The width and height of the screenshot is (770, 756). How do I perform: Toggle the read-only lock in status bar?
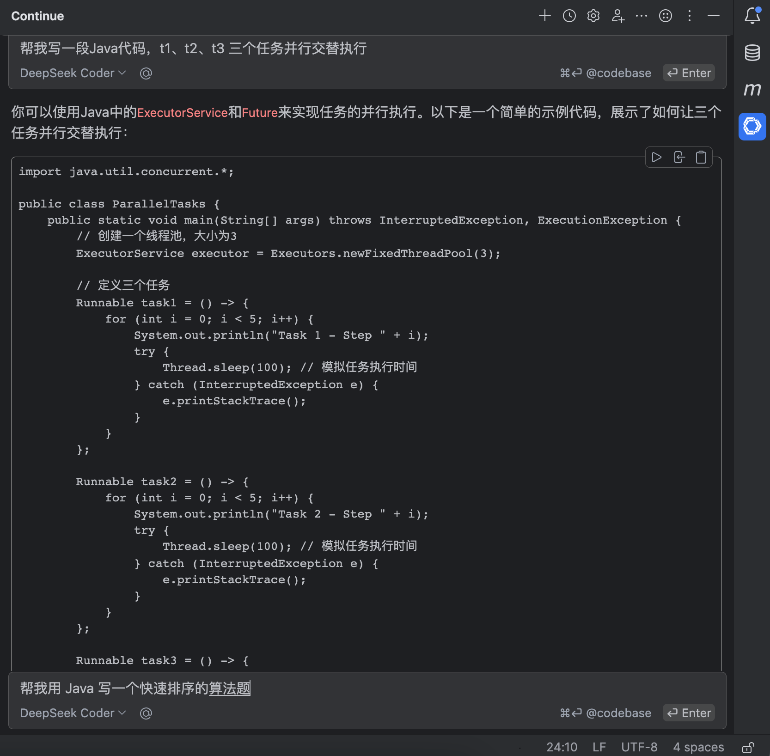[x=748, y=747]
